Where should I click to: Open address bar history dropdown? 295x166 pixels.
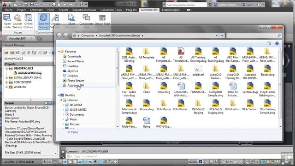coord(217,36)
